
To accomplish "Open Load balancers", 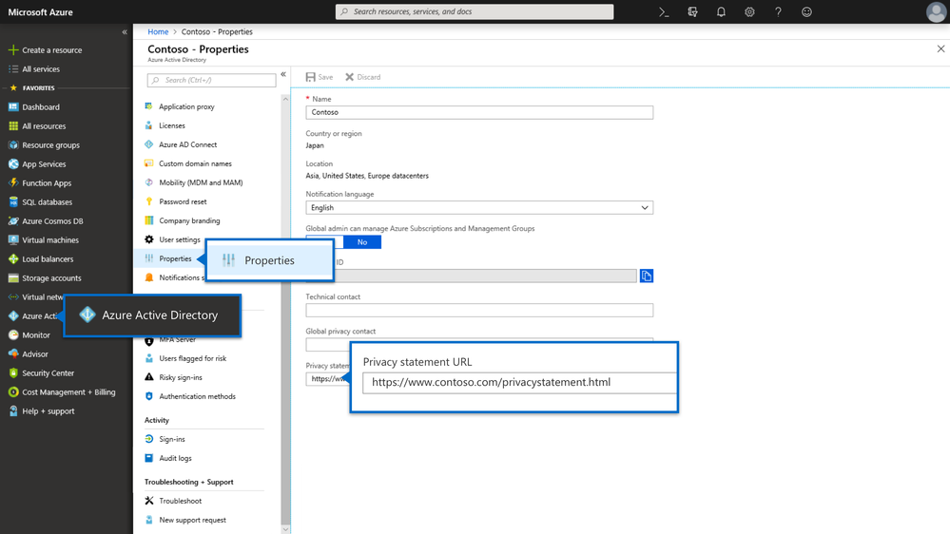I will pyautogui.click(x=41, y=259).
